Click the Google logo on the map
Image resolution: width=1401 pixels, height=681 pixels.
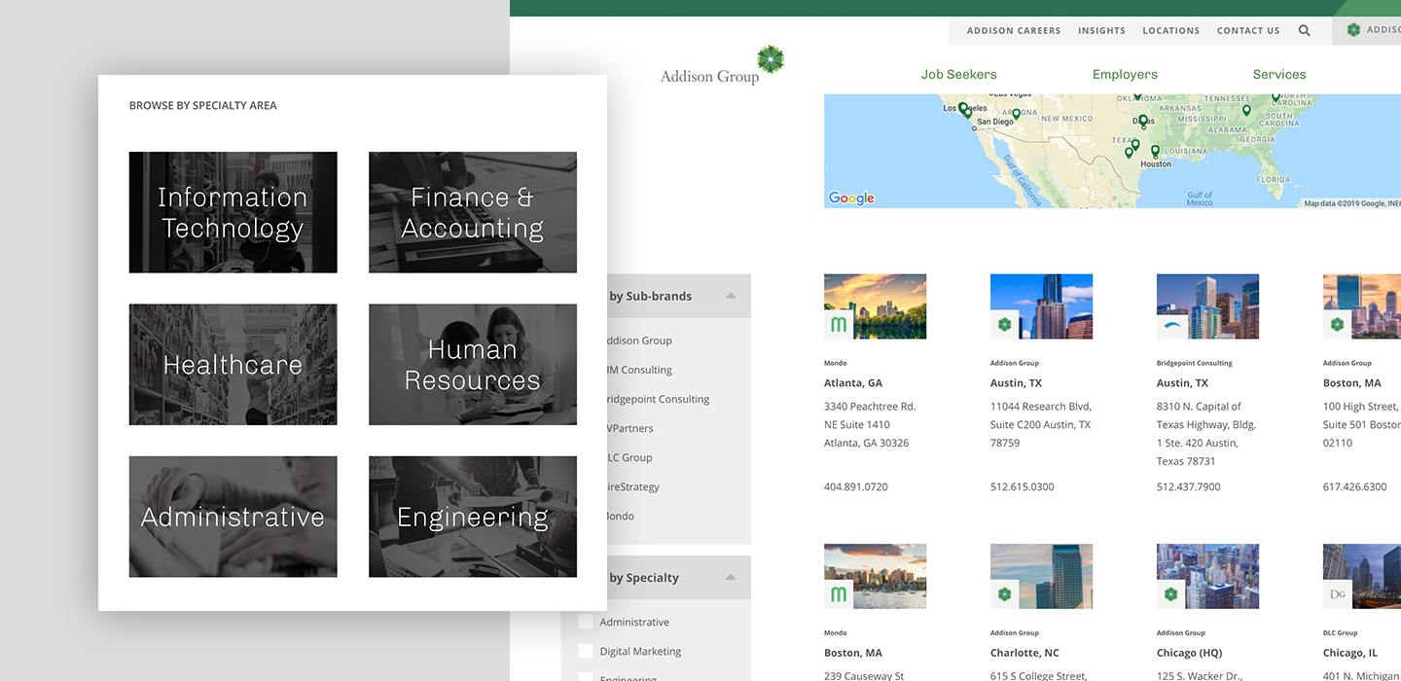point(851,197)
